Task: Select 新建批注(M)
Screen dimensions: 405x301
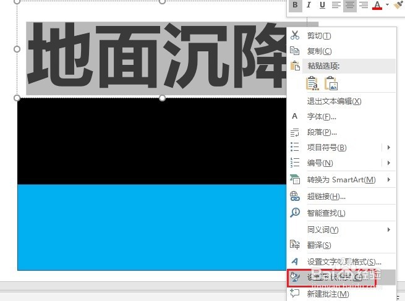Action: pyautogui.click(x=328, y=294)
